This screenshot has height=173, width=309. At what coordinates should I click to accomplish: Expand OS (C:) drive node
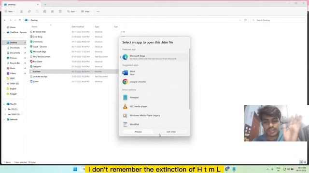[x=5, y=109]
